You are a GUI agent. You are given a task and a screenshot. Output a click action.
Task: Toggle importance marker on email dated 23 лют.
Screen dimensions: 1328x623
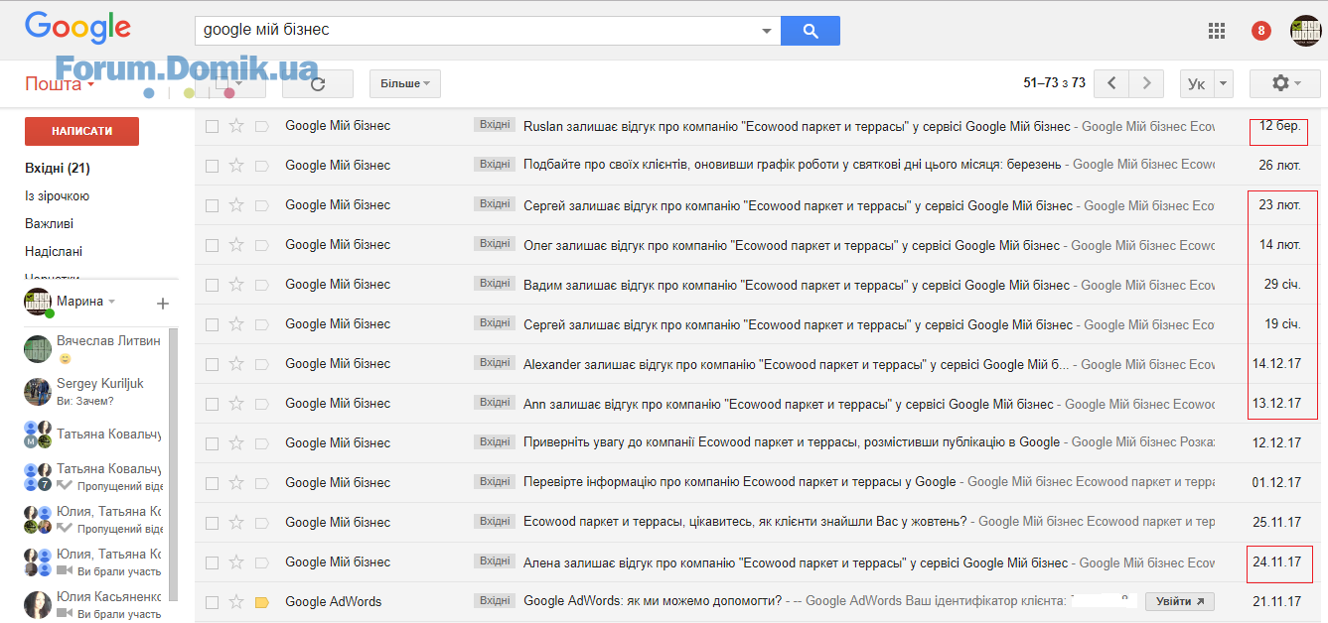tap(262, 205)
